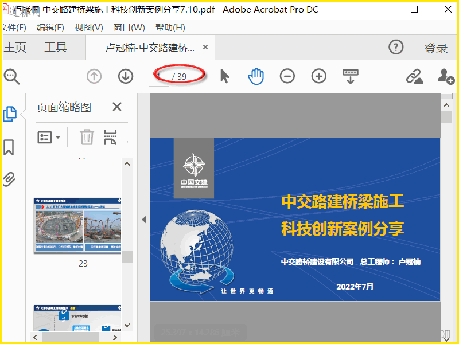This screenshot has width=459, height=344.
Task: Click the date text 2022年7月
Action: (x=355, y=287)
